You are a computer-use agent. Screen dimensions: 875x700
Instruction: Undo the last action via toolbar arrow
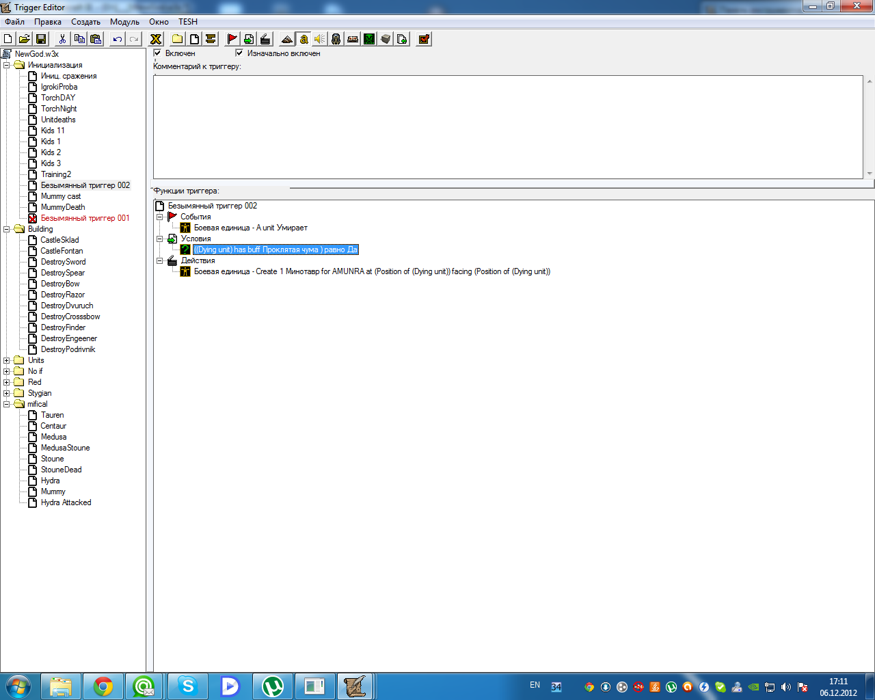click(x=118, y=39)
